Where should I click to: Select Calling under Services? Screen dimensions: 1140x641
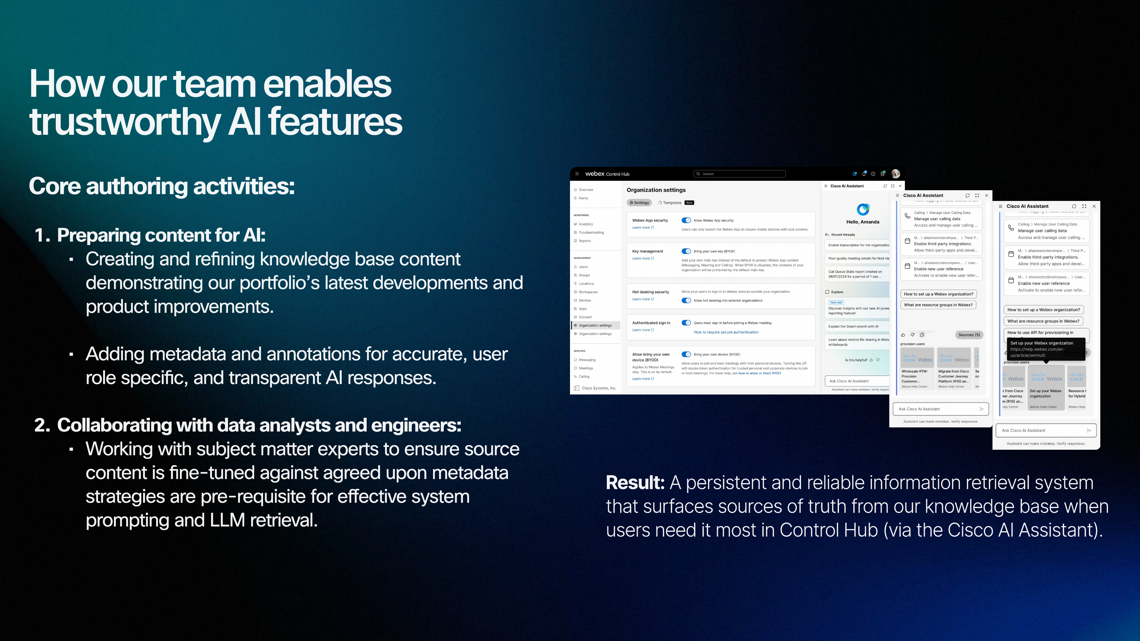(x=585, y=376)
